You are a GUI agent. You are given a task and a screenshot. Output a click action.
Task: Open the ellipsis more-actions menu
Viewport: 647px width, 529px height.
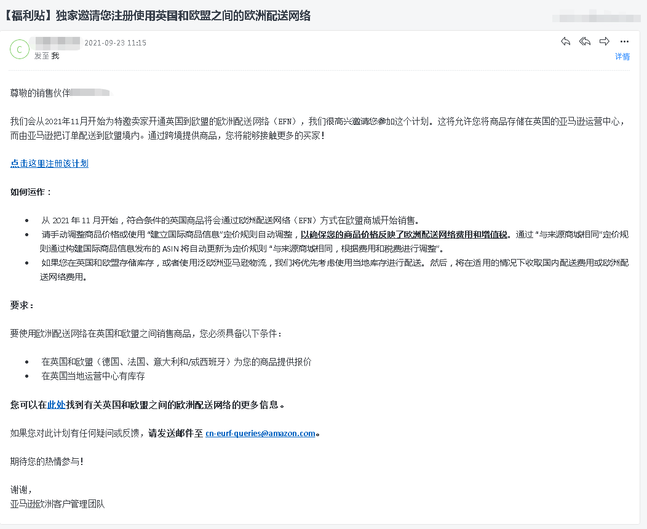pyautogui.click(x=624, y=41)
